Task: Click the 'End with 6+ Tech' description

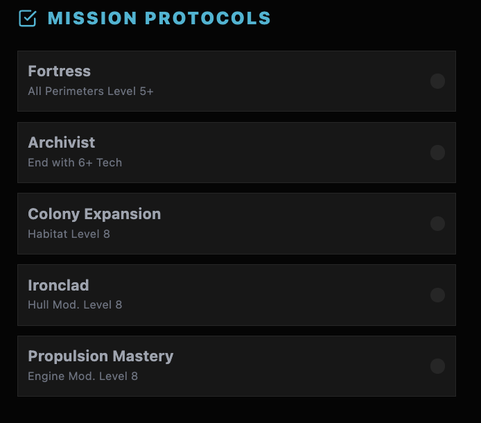Action: 75,163
